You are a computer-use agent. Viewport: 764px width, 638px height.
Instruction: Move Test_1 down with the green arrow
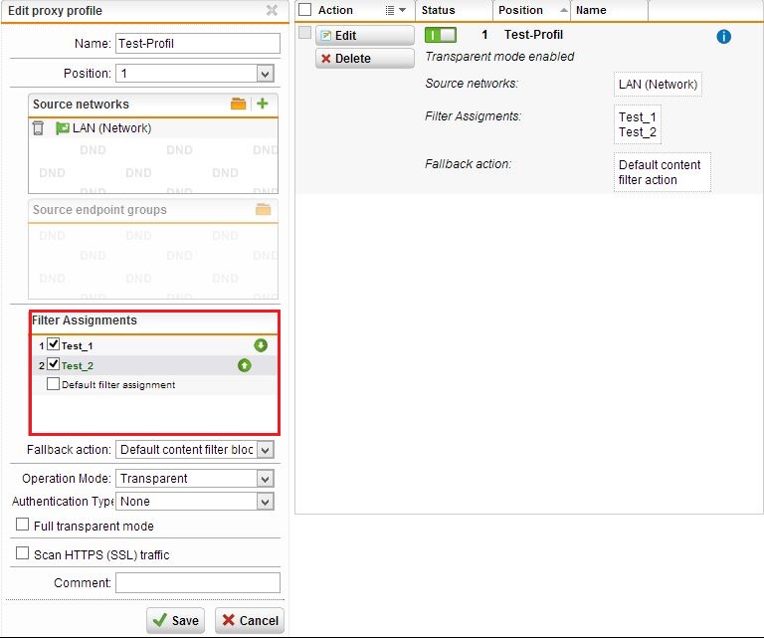261,345
